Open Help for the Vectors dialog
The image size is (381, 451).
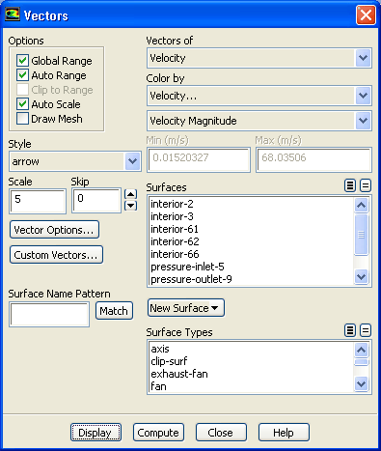pos(284,433)
